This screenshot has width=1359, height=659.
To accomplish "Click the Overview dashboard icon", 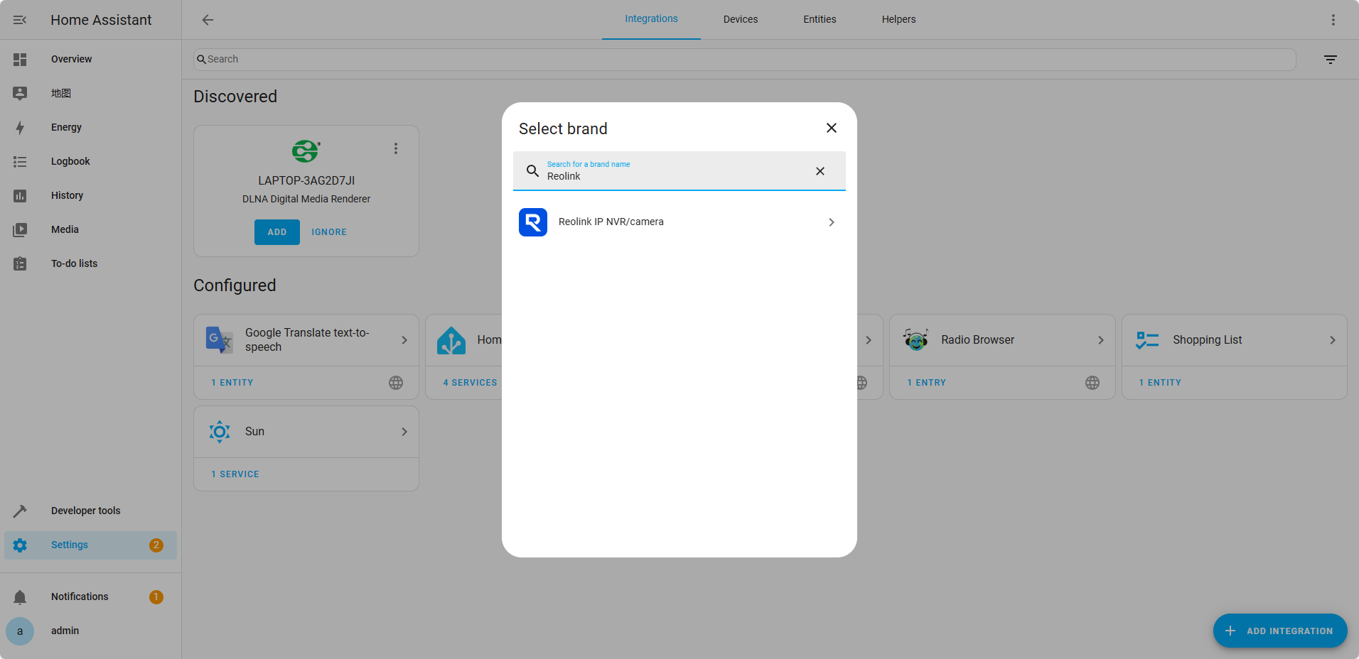I will [x=20, y=60].
